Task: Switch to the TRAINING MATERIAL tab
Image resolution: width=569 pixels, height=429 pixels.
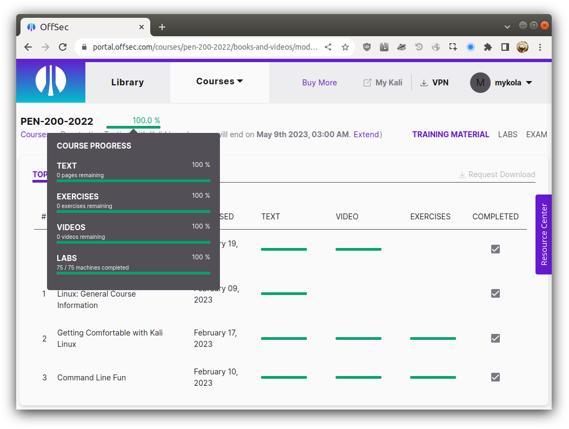Action: (450, 135)
